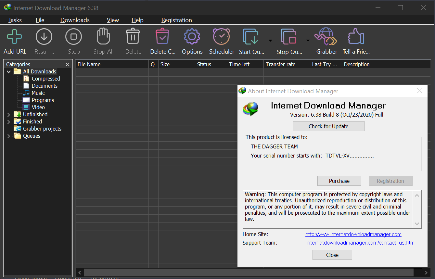Screen dimensions: 435x279
Task: Click the right arrow of horizontal scrollbar
Action: (x=426, y=273)
